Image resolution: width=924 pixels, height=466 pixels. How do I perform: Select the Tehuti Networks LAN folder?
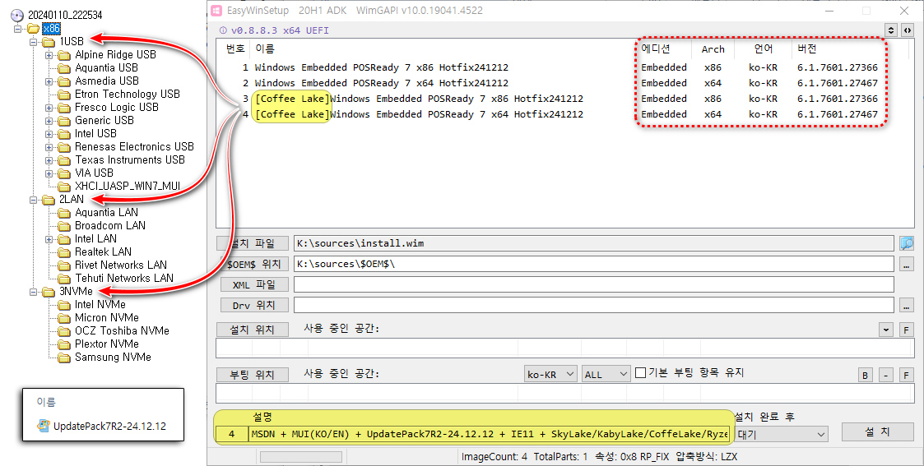pyautogui.click(x=124, y=279)
